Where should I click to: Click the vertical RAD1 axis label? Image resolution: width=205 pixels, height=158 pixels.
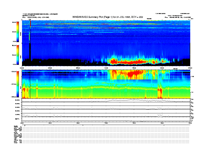coord(20,57)
